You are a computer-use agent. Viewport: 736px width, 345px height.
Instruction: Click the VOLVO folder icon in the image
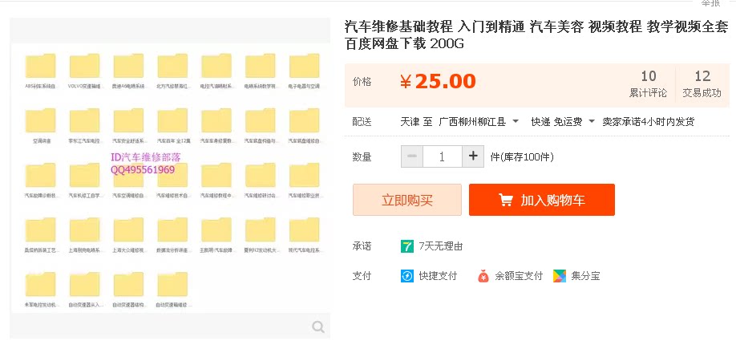tap(84, 66)
